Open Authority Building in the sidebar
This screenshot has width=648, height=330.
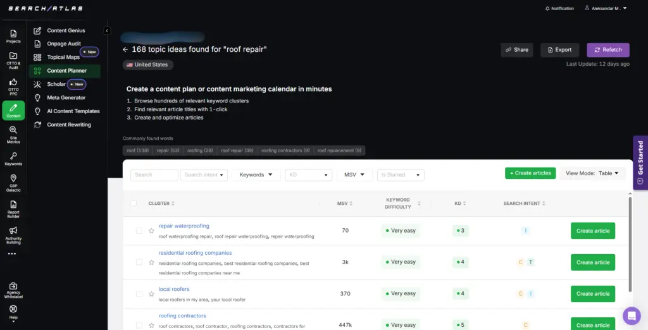point(13,235)
